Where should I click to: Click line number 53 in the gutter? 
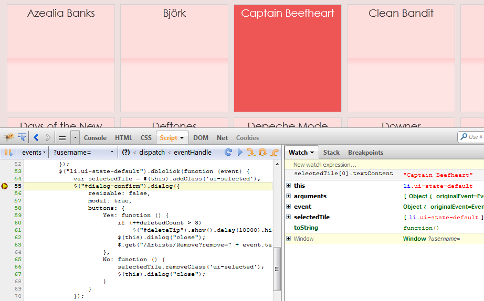click(18, 171)
